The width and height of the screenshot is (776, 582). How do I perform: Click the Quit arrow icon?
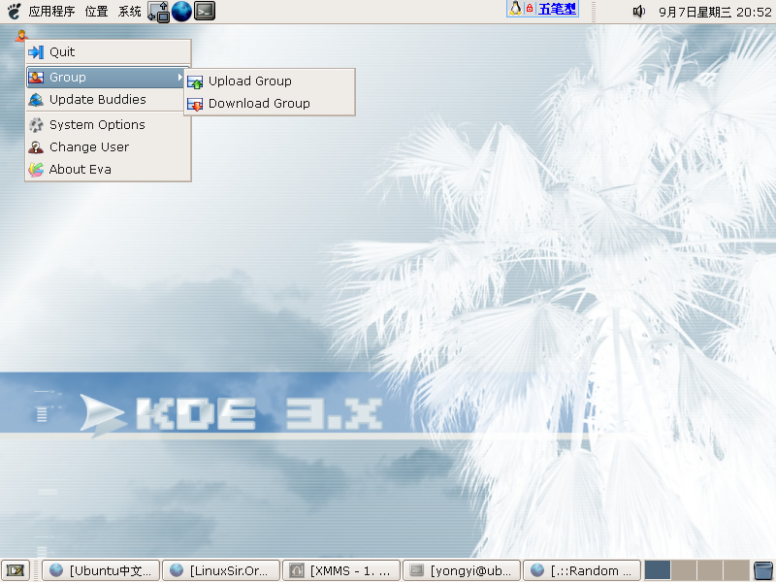(x=36, y=52)
